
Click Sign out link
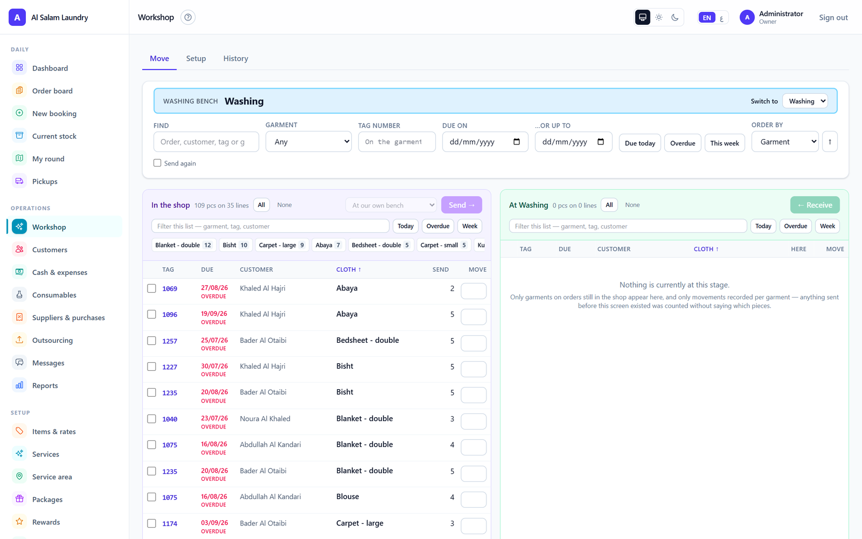tap(833, 18)
